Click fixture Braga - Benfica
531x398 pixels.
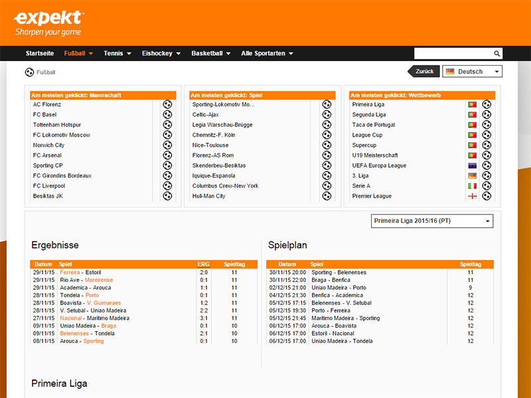coord(331,280)
